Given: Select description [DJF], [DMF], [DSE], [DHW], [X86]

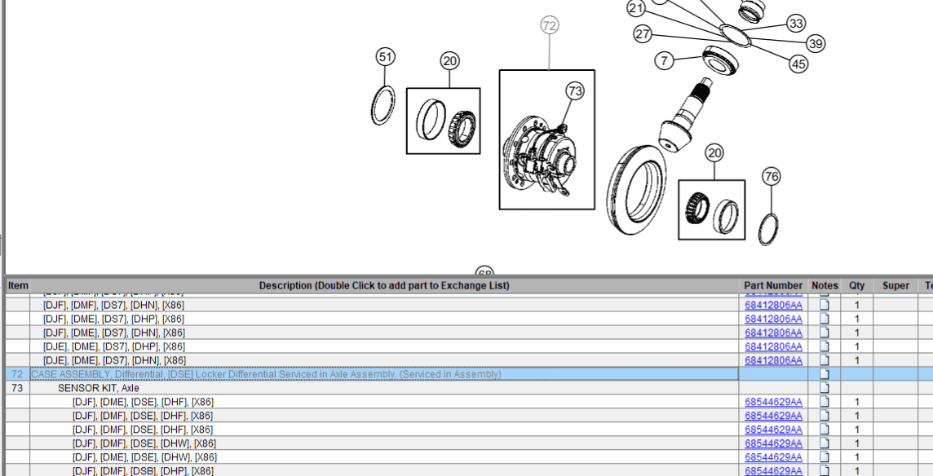Looking at the screenshot, I should pos(144,444).
